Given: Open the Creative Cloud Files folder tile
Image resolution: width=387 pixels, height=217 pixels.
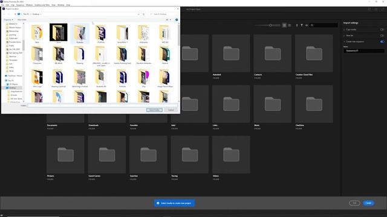Looking at the screenshot, I should 314,54.
